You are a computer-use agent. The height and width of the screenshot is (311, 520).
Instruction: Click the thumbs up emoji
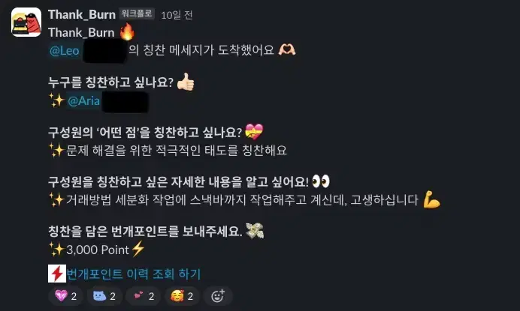[x=186, y=82]
